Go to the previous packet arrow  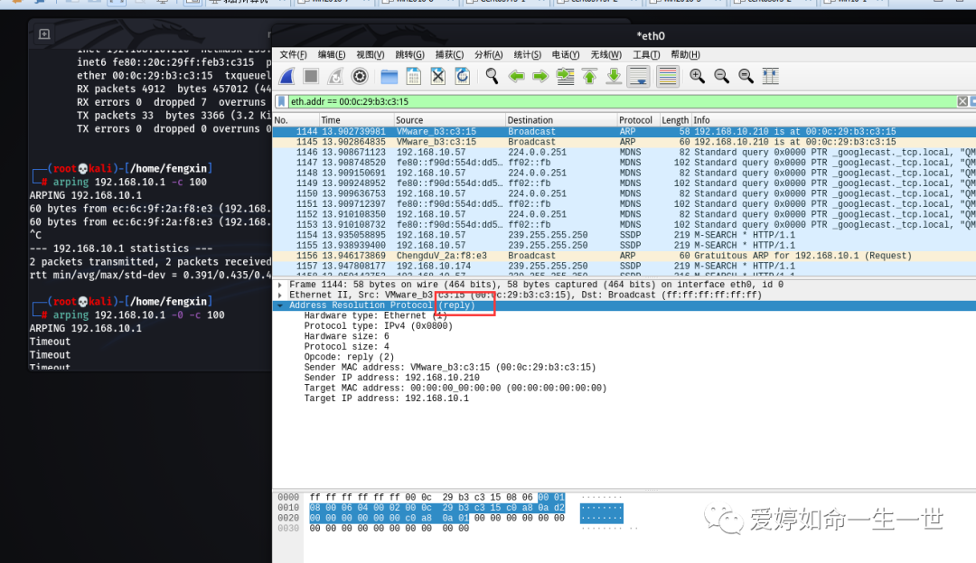517,77
